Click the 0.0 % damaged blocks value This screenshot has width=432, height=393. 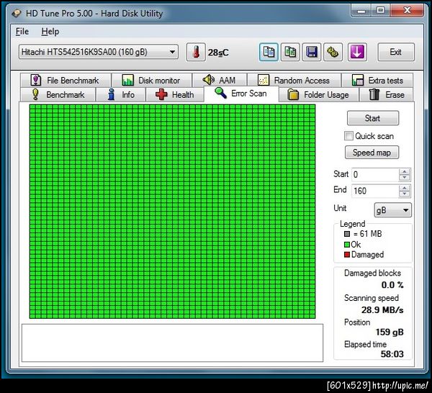pos(392,285)
